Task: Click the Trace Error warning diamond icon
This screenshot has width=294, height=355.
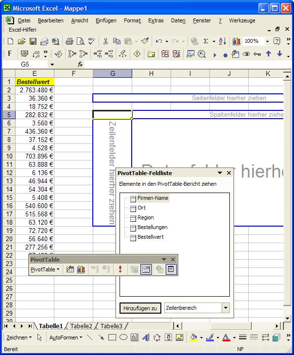Action: tap(137, 53)
